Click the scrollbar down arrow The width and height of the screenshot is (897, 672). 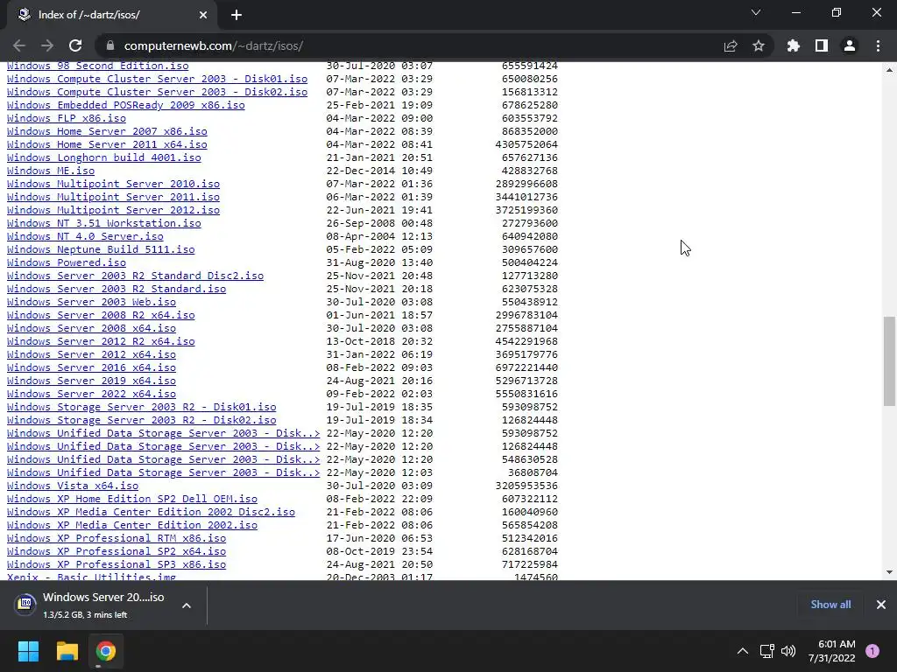point(889,572)
